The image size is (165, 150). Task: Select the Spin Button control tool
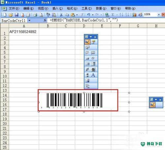[x=93, y=70]
